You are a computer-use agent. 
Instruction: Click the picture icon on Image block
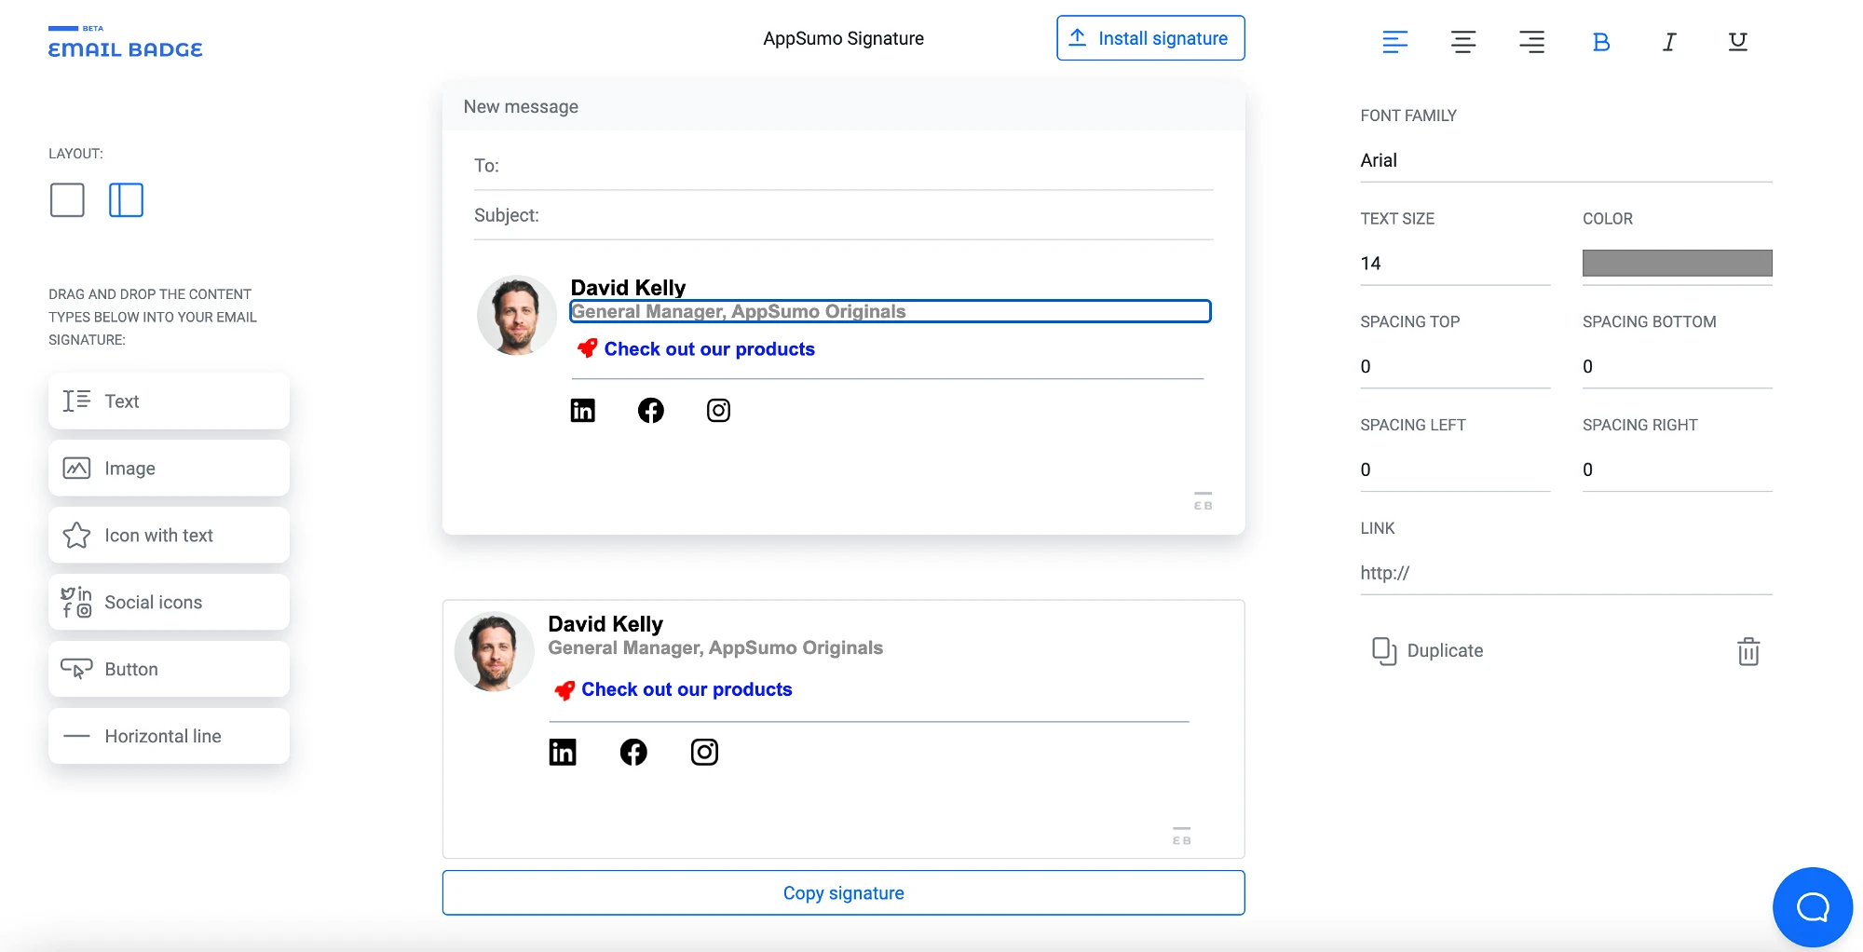tap(76, 468)
